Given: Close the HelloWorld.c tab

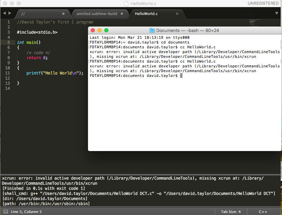Looking at the screenshot, I should click(177, 14).
